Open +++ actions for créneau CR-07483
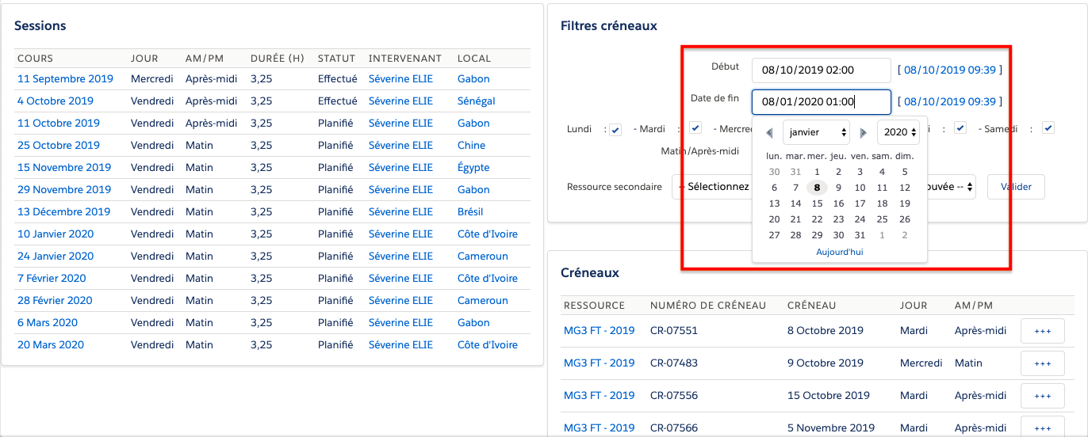Viewport: 1088px width, 437px height. tap(1042, 363)
